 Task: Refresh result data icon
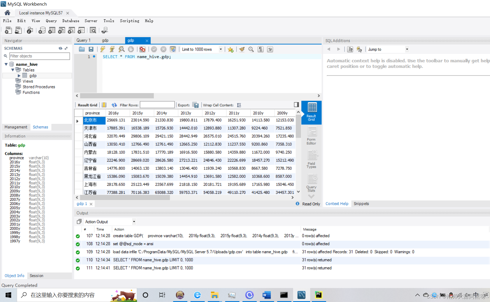114,105
